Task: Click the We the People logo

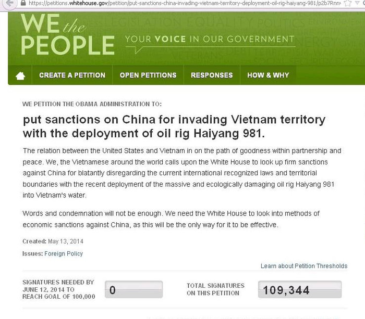Action: click(67, 36)
